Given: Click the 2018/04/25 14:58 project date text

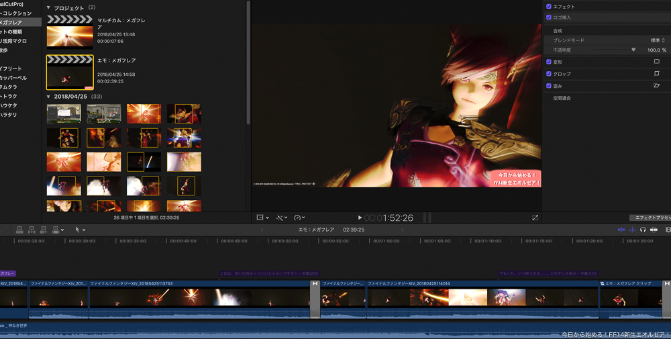Looking at the screenshot, I should tap(116, 75).
